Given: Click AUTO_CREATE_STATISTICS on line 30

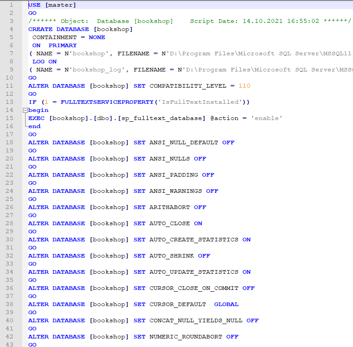Looking at the screenshot, I should coord(194,240).
